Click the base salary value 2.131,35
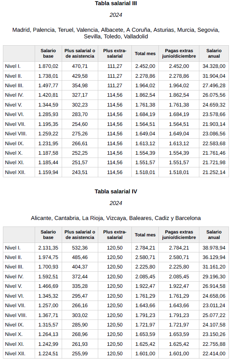The width and height of the screenshot is (230, 360). (48, 248)
